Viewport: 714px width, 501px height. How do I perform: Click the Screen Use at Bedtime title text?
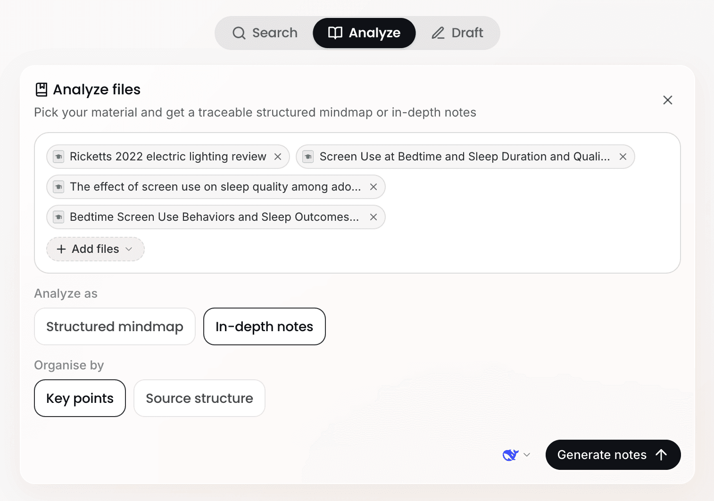[x=465, y=157]
